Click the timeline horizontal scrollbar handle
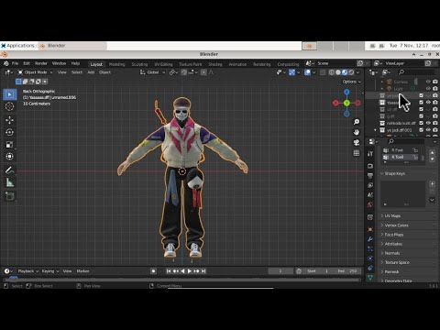Screen dimensions: 440x330 pyautogui.click(x=181, y=280)
